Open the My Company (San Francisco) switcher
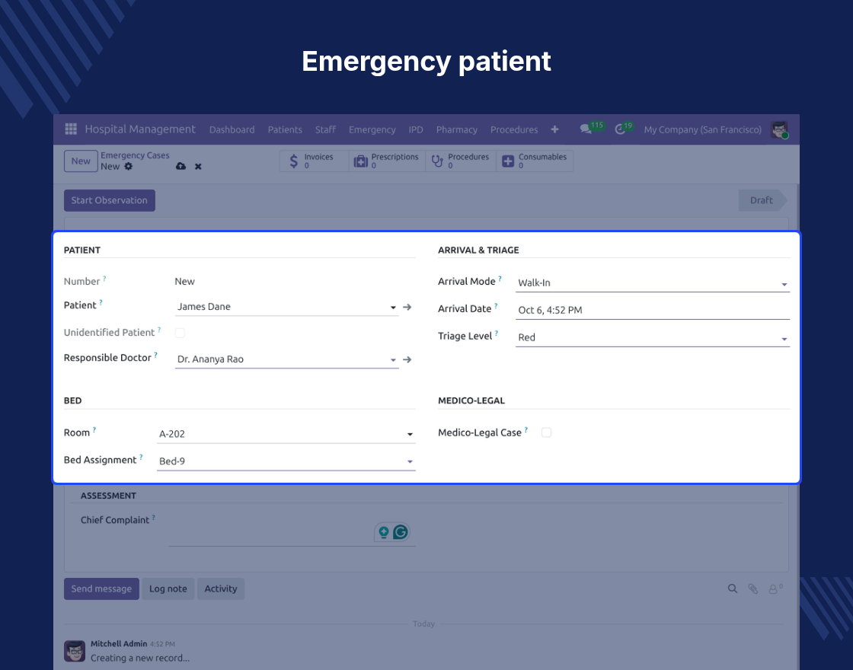This screenshot has height=670, width=853. click(x=702, y=129)
